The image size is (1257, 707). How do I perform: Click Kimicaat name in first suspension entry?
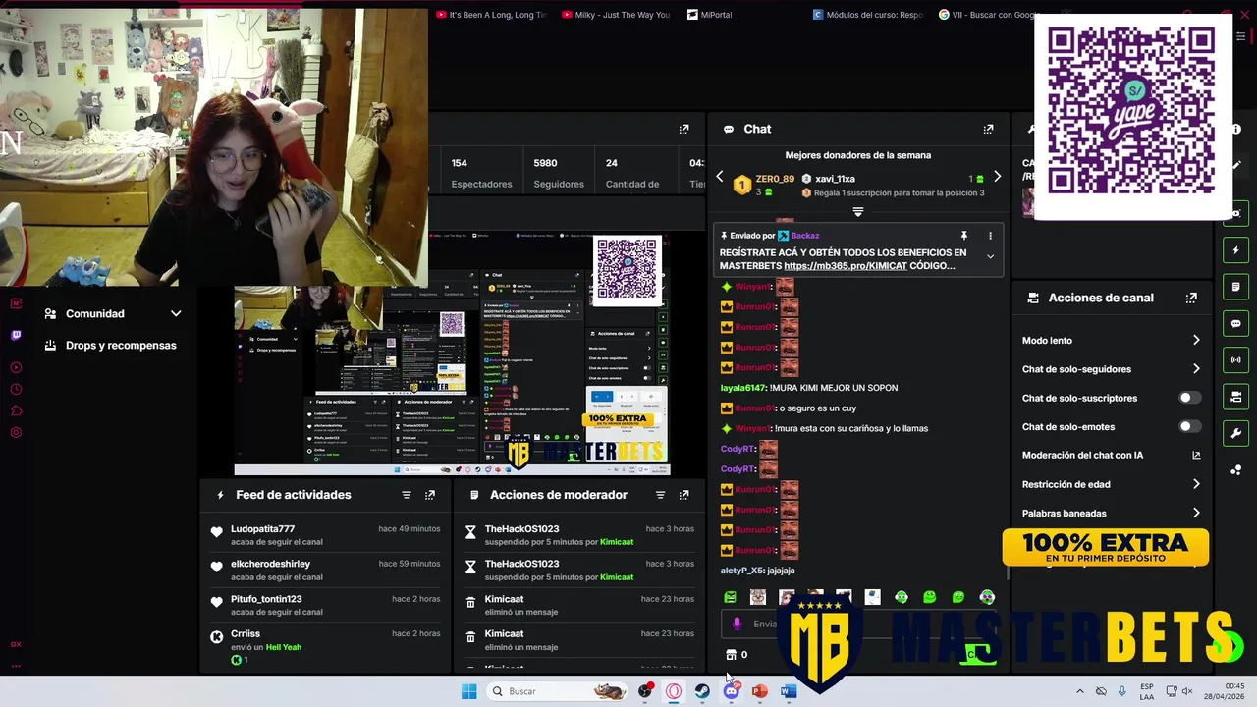click(x=617, y=542)
